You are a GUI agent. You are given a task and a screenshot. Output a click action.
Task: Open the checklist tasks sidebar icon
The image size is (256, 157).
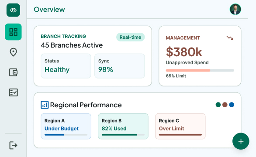[13, 92]
